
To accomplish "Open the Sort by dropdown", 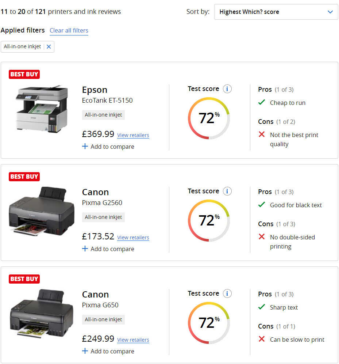I will pos(276,12).
